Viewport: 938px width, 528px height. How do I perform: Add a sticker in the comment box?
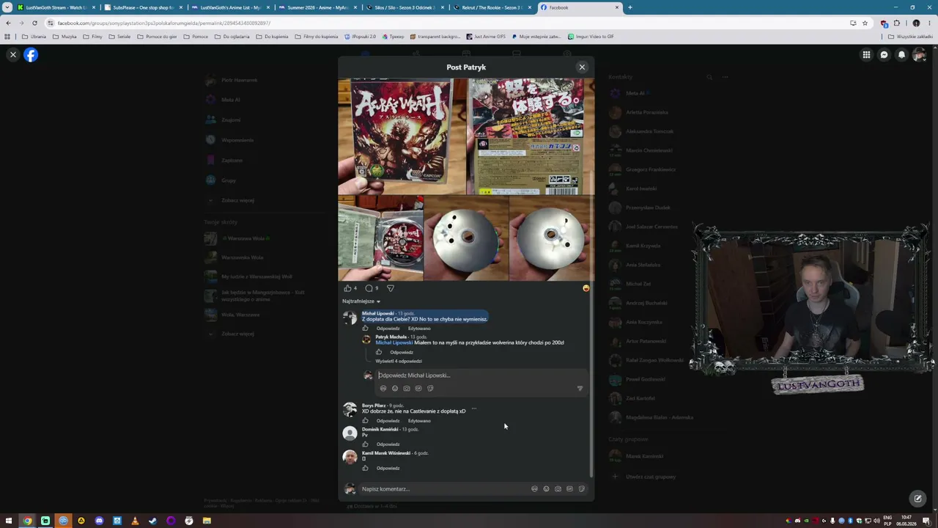[x=581, y=489]
